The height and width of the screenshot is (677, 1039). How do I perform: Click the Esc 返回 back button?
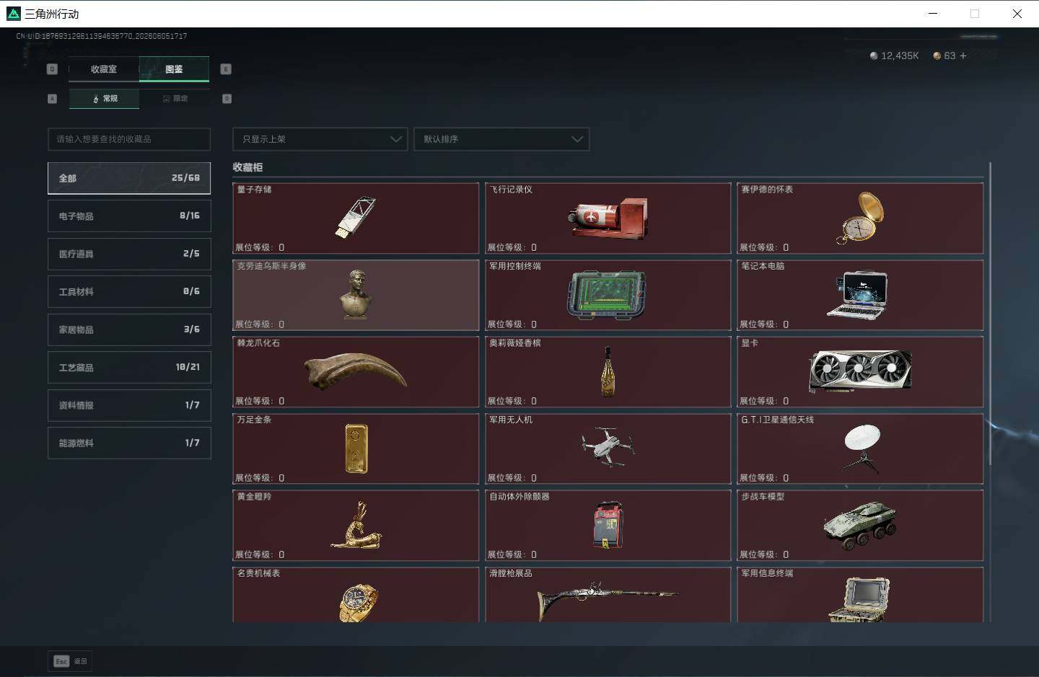point(71,661)
